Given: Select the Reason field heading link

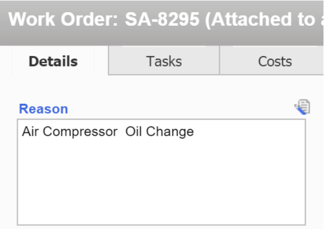Looking at the screenshot, I should click(43, 109).
